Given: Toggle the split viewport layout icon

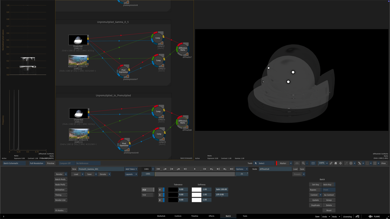Looking at the screenshot, I should [313, 163].
